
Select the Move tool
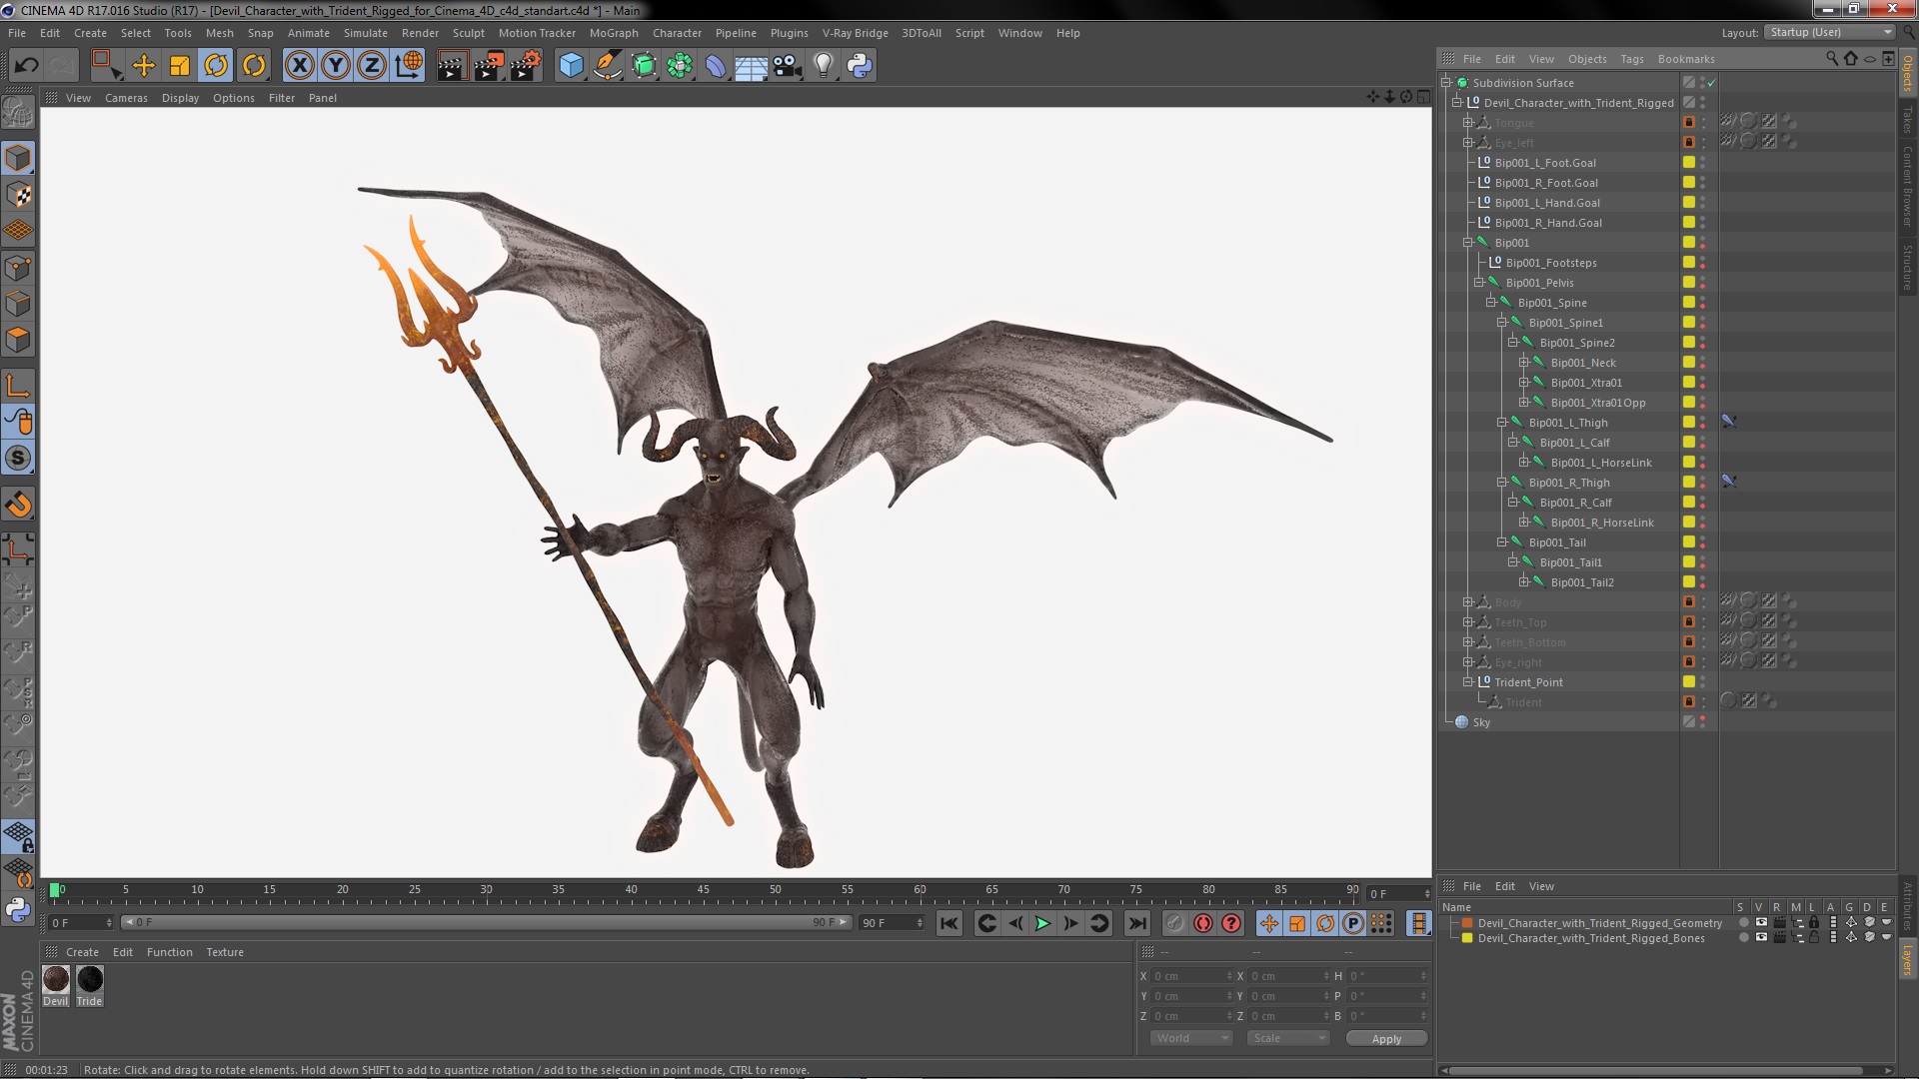(144, 66)
